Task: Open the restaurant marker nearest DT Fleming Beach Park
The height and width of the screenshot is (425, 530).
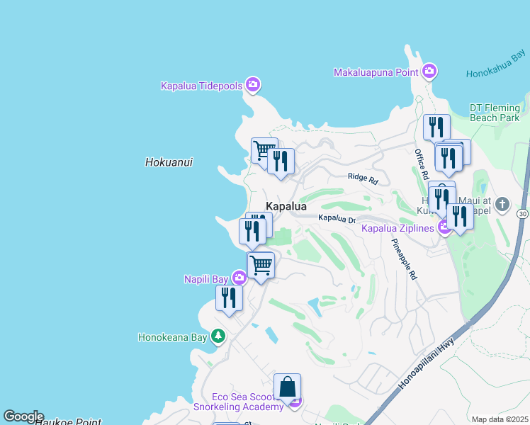Action: click(436, 130)
